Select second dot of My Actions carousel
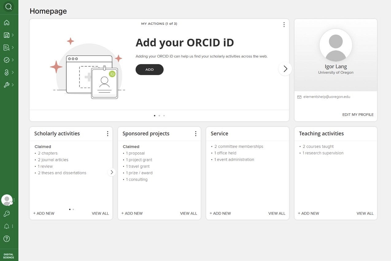 159,116
